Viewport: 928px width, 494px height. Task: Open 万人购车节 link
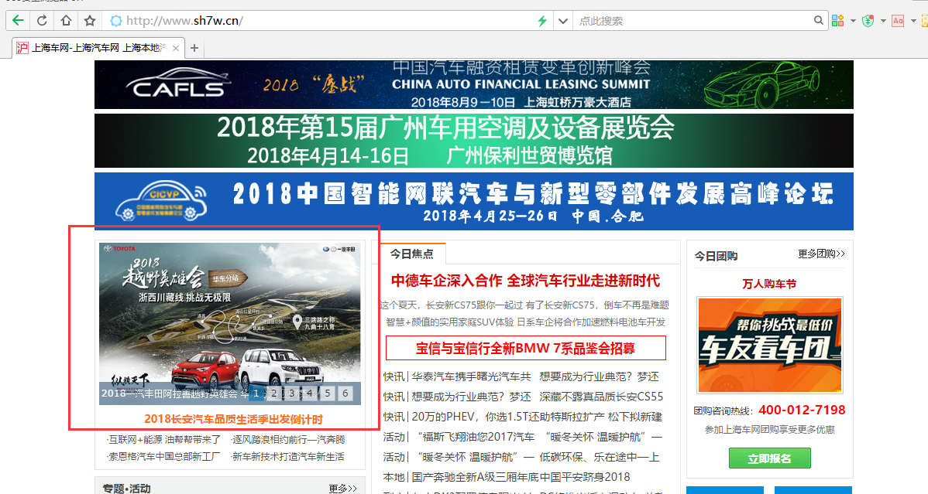[x=769, y=284]
